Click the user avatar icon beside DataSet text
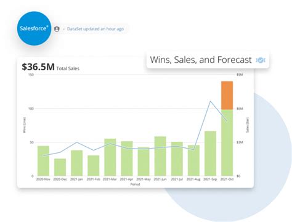Viewport: 292px width, 222px height. pos(57,29)
